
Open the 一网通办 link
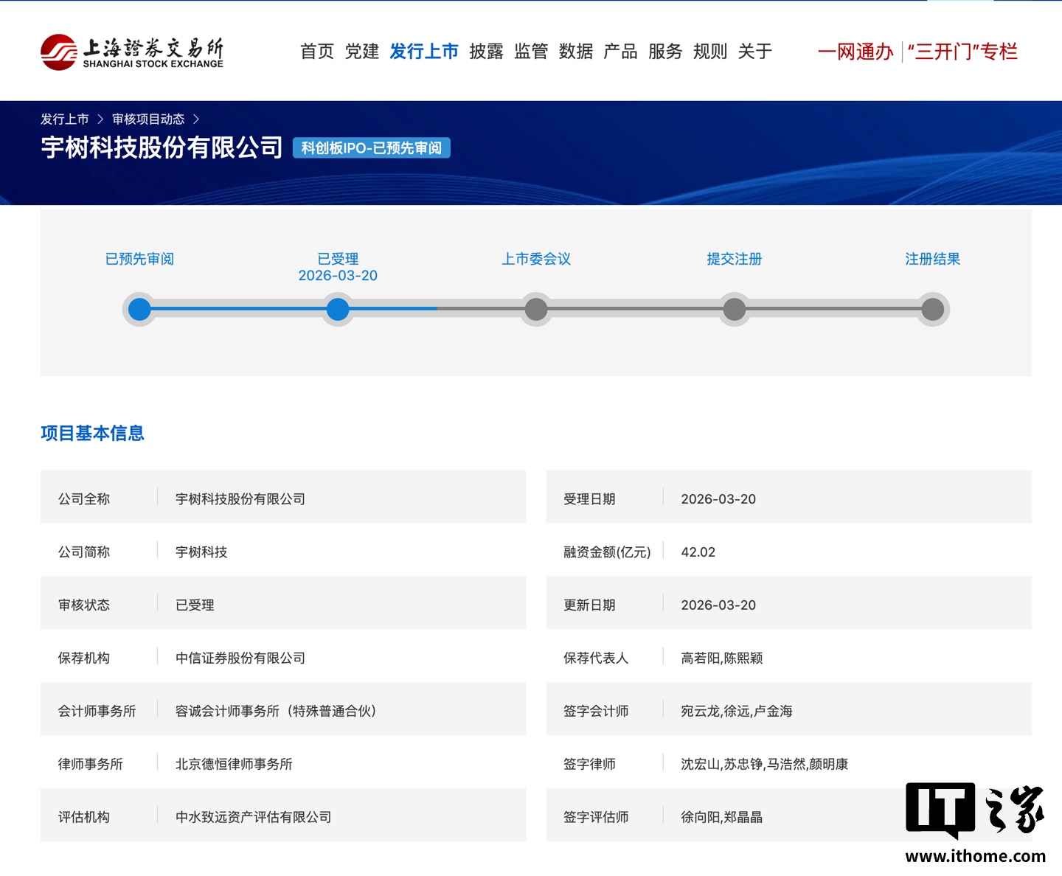855,52
